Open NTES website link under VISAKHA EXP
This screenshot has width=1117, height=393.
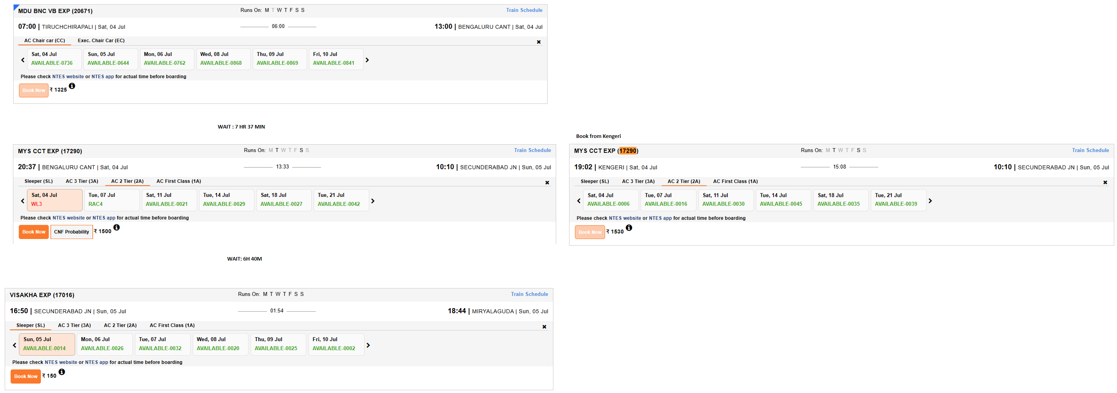pyautogui.click(x=61, y=362)
